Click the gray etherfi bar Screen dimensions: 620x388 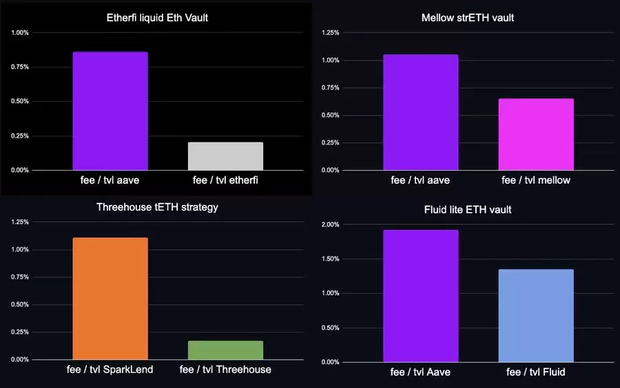(225, 156)
